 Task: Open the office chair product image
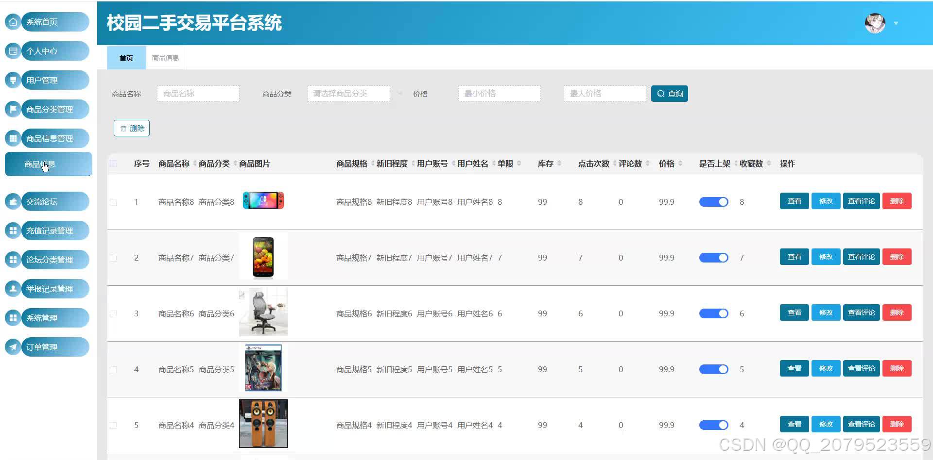(x=263, y=312)
